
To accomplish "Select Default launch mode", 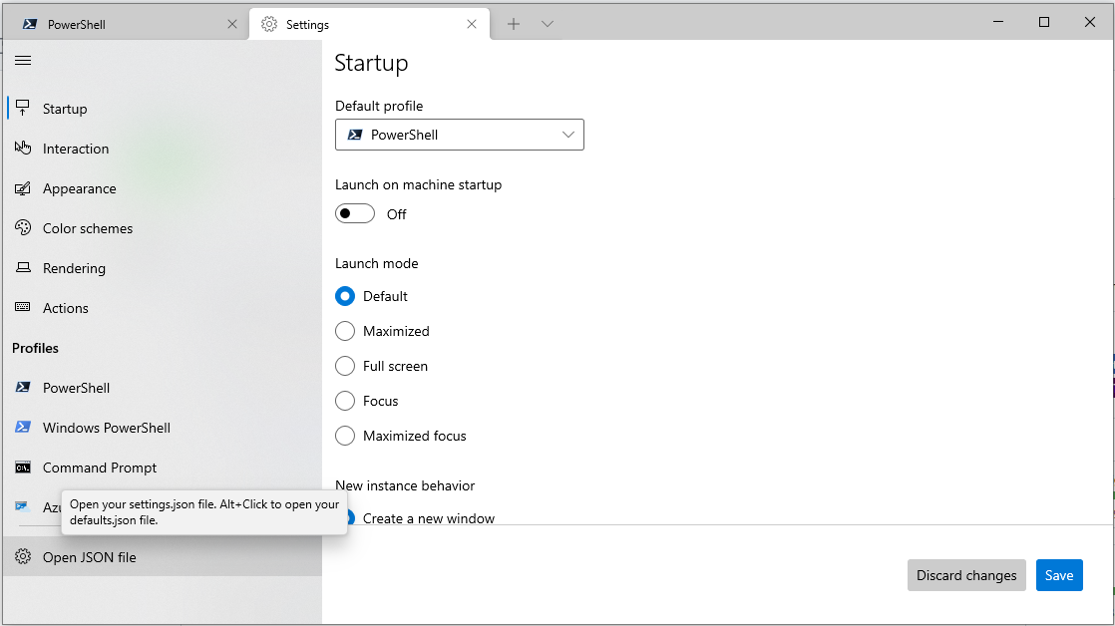I will click(x=345, y=296).
